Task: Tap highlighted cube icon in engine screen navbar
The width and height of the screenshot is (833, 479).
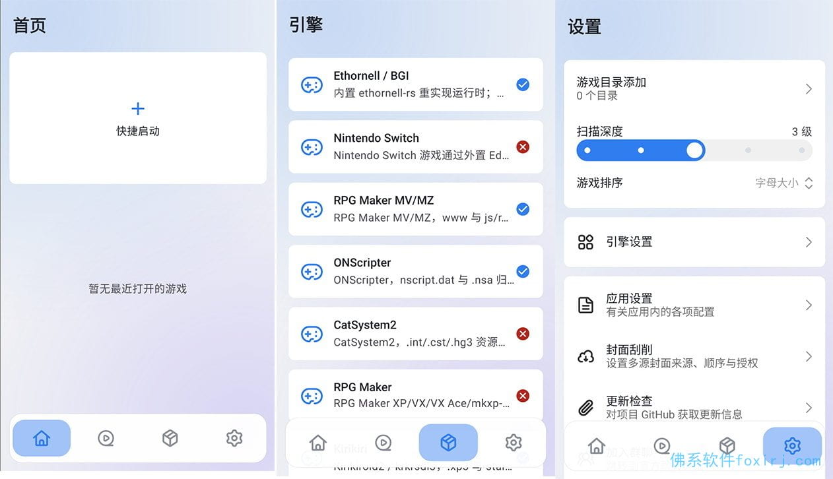Action: tap(448, 442)
